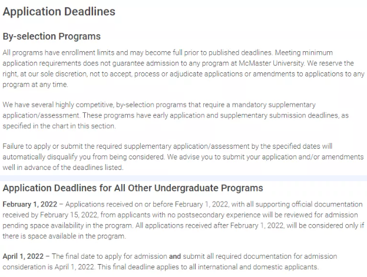Click the light blue divider band between sections

(x=184, y=178)
